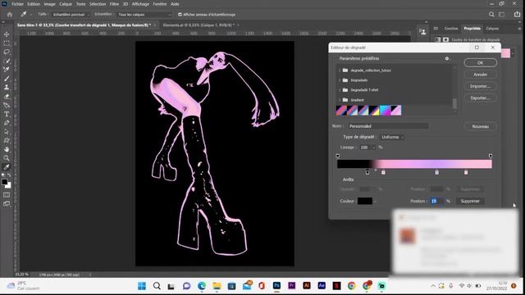Open the Edition menu

click(34, 4)
